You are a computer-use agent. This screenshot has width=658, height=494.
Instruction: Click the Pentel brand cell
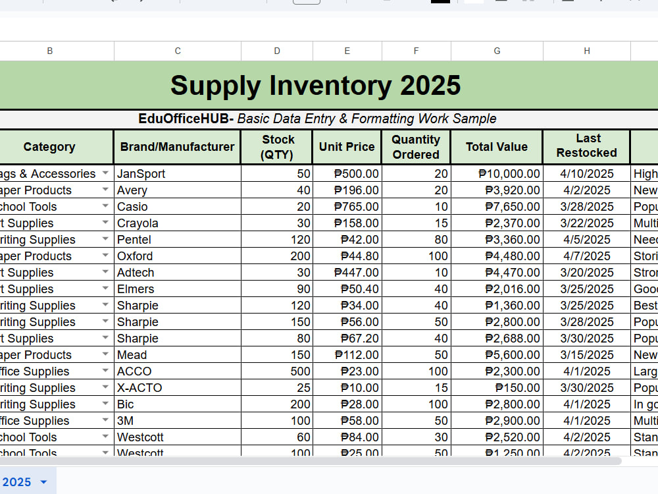pyautogui.click(x=178, y=240)
